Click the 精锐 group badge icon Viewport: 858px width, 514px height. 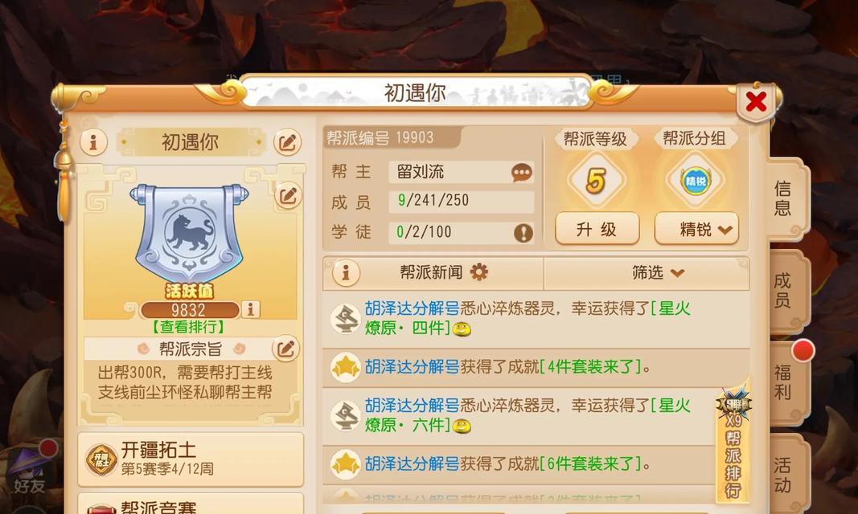[695, 180]
